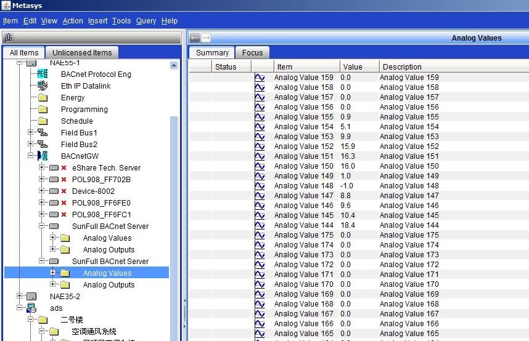Open the Action menu
The height and width of the screenshot is (341, 529).
(x=73, y=21)
